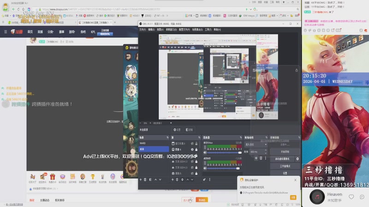Image resolution: width=369 pixels, height=207 pixels.
Task: Toggle visibility of 摄像头 source
Action: [x=192, y=173]
